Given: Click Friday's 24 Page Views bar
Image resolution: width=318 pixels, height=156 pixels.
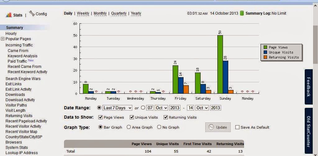Looking at the screenshot, I should (175, 79).
